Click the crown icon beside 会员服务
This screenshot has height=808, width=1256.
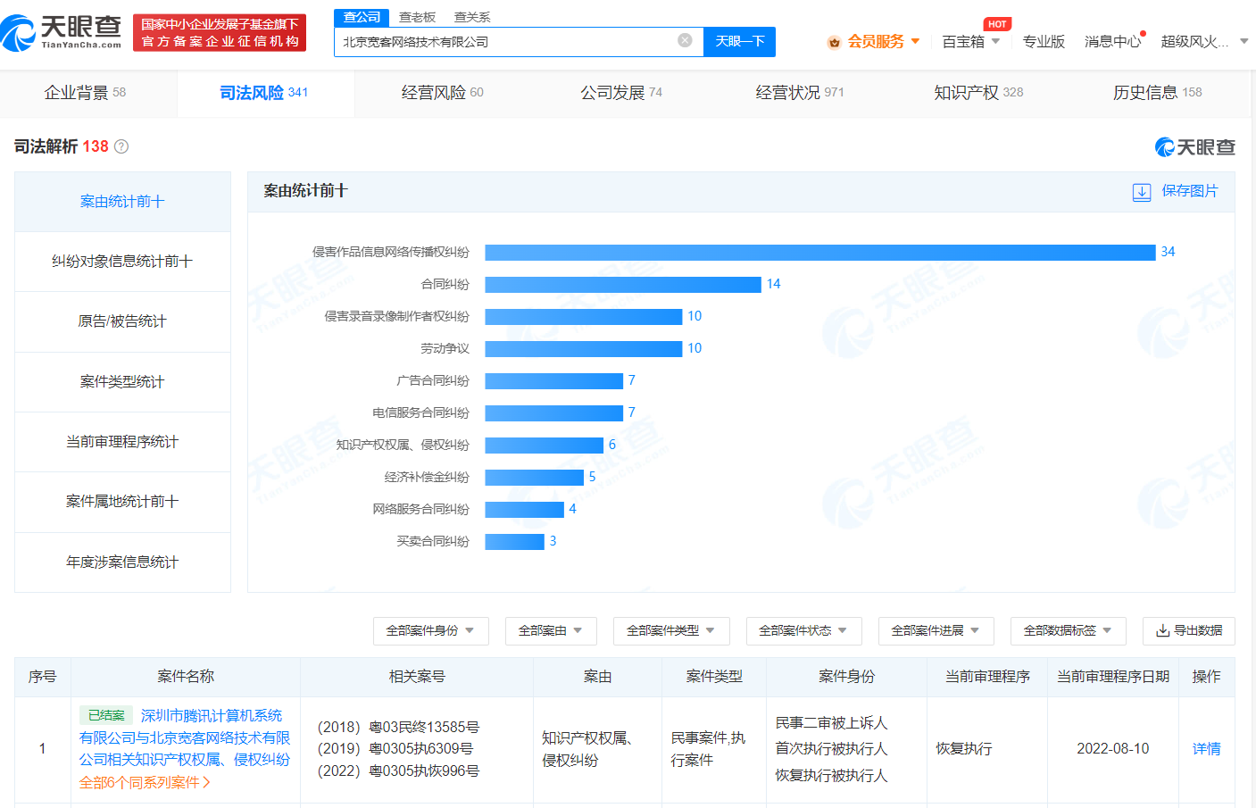(835, 41)
